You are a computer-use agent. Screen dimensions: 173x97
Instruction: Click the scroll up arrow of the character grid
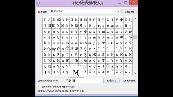(x=135, y=19)
